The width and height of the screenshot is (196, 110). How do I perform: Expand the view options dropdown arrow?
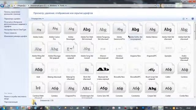187,19
